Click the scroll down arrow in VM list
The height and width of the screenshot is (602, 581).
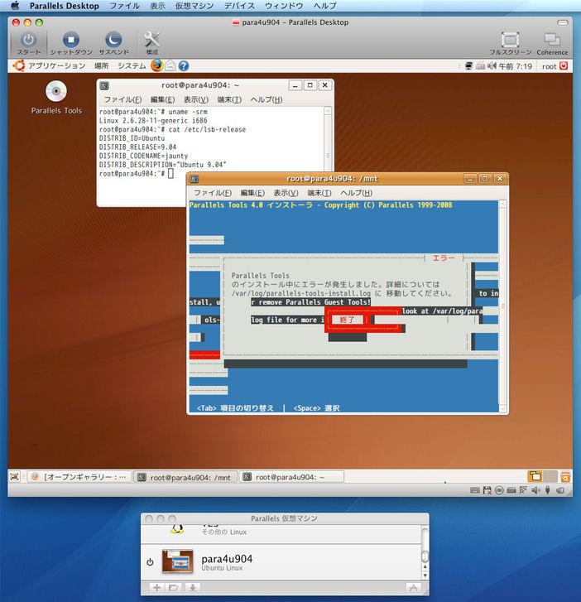[425, 576]
